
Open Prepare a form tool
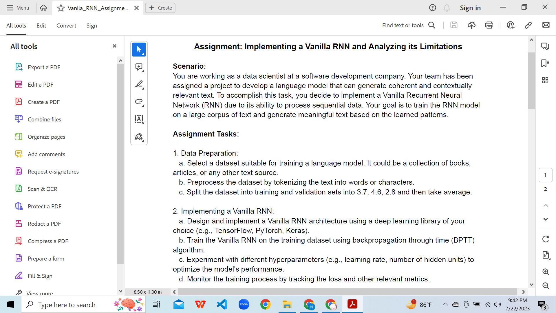click(x=40, y=259)
